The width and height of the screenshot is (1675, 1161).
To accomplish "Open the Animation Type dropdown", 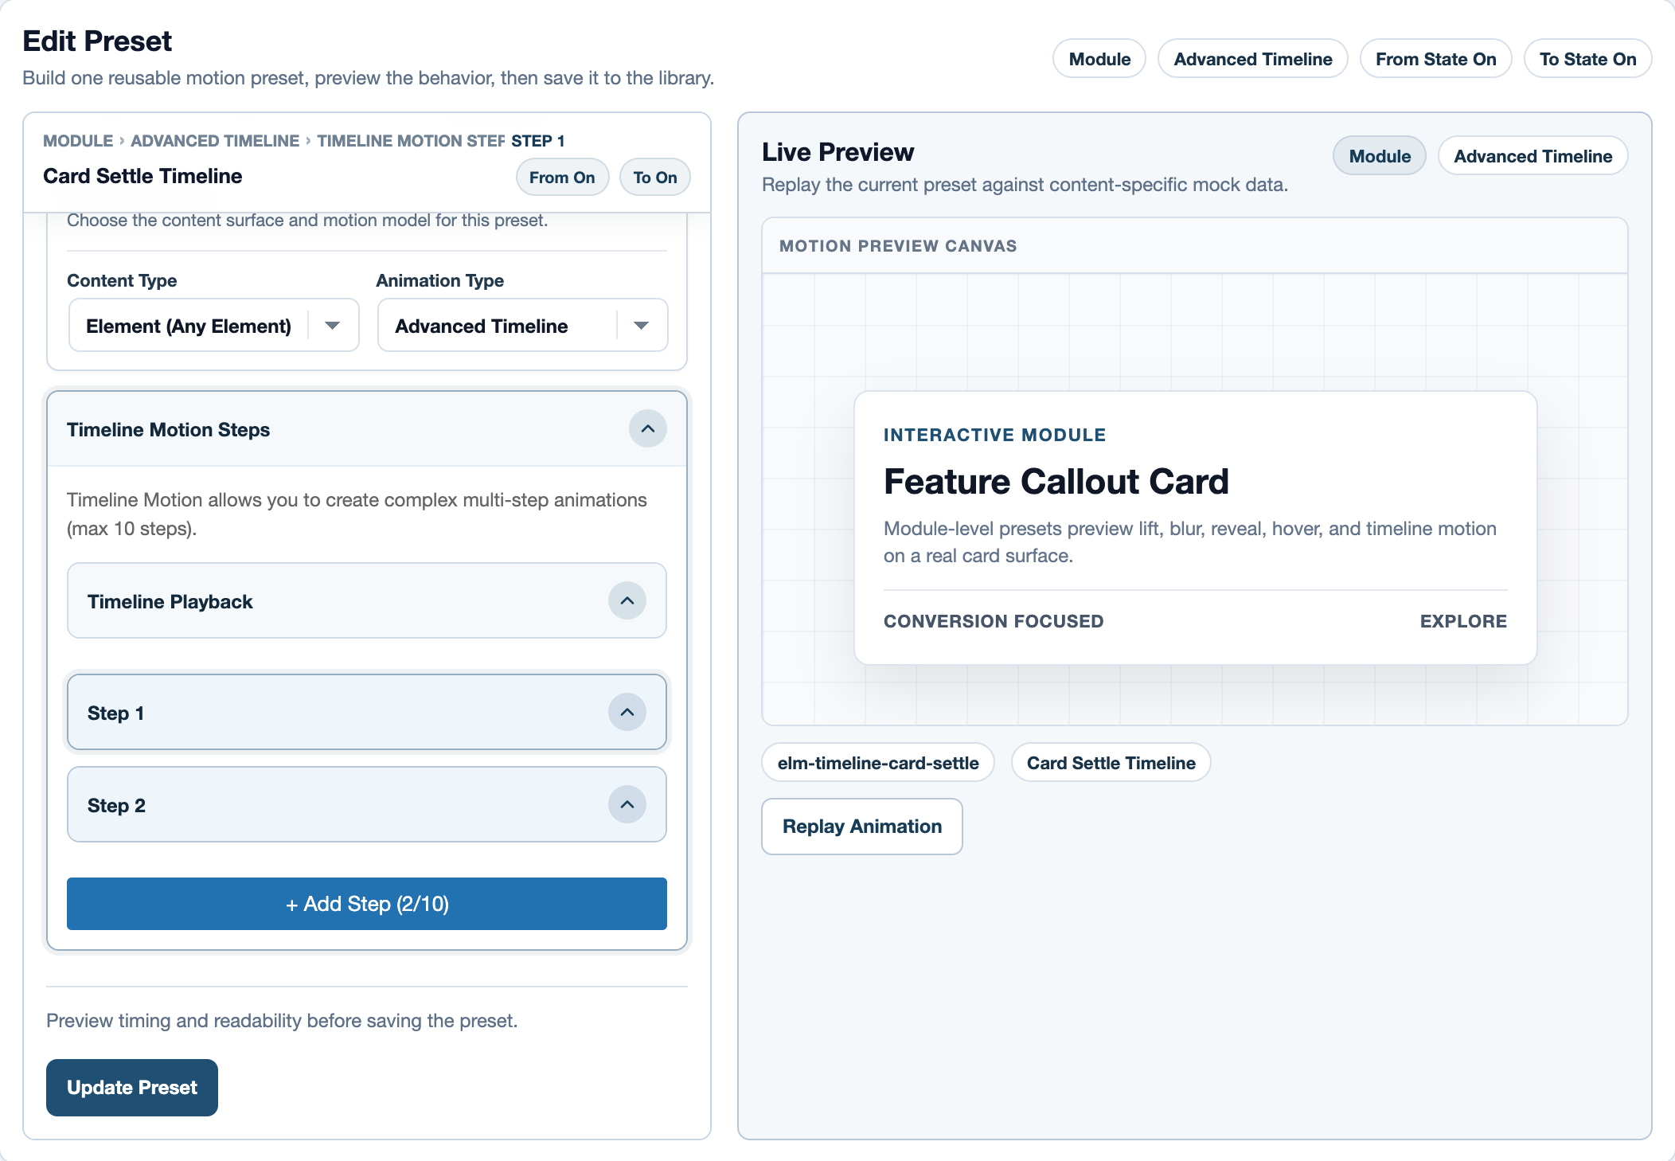I will click(523, 326).
